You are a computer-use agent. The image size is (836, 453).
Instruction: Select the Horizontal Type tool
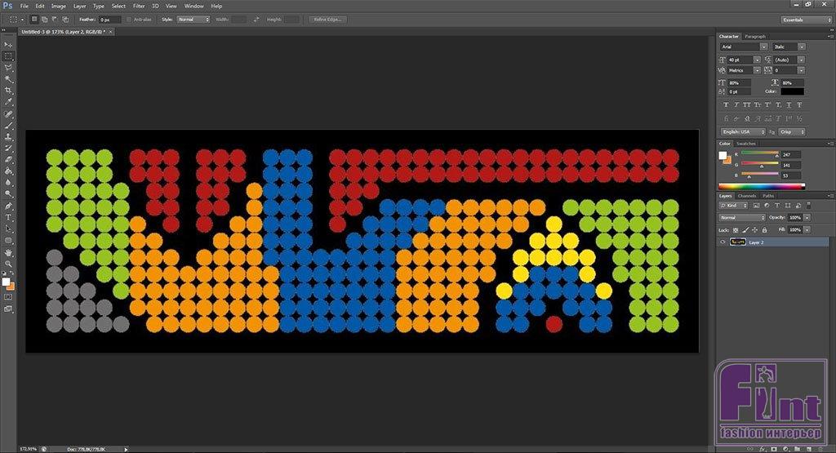pyautogui.click(x=9, y=218)
